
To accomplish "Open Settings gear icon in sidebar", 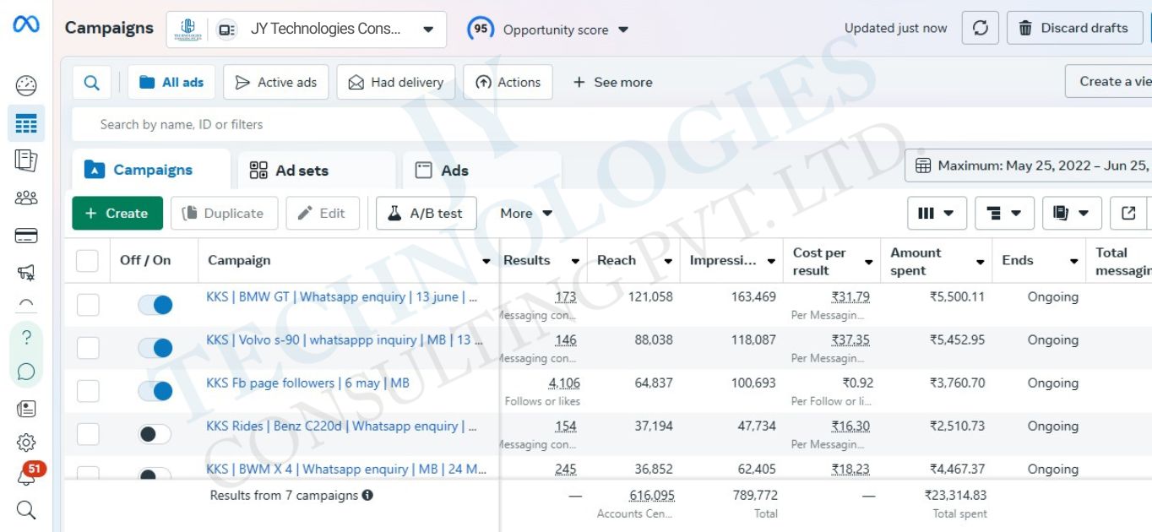I will click(26, 442).
